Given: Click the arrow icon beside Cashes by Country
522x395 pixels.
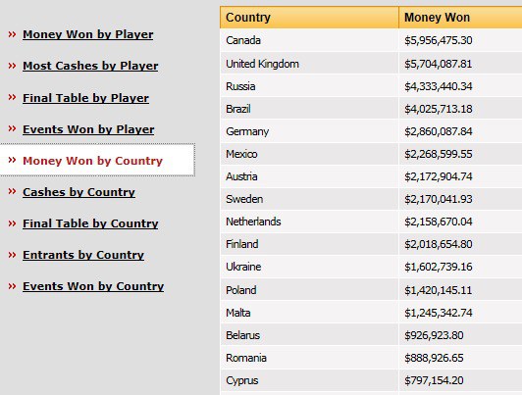Looking at the screenshot, I should point(12,191).
